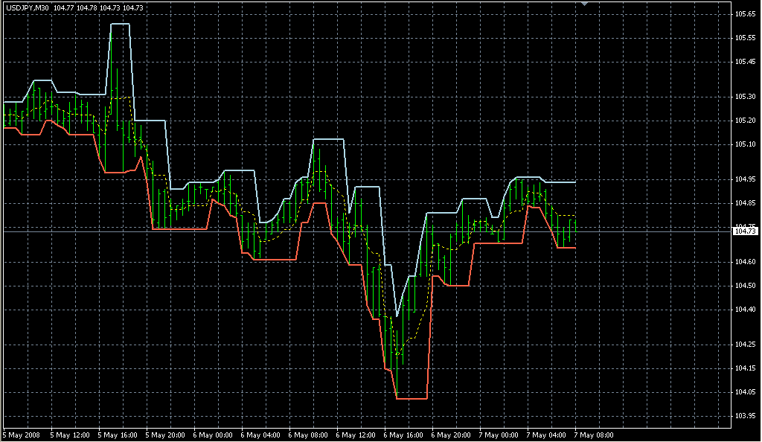This screenshot has height=442, width=762.
Task: Click the 5 May 2008 time label
Action: [x=22, y=434]
